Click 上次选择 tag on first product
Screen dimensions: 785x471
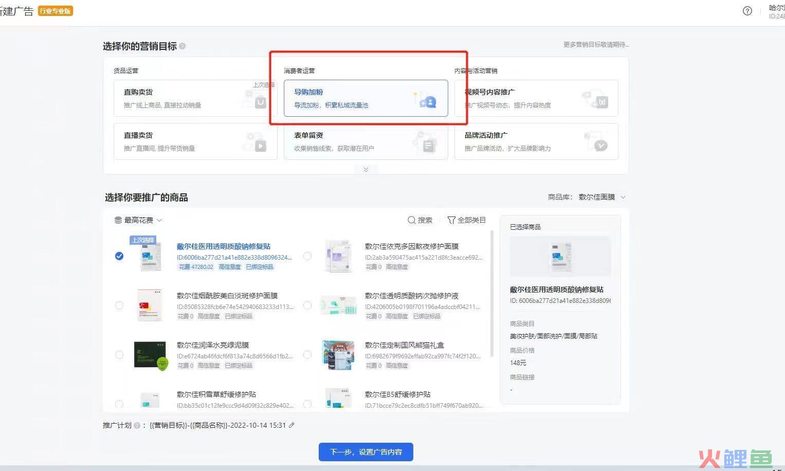[x=142, y=240]
